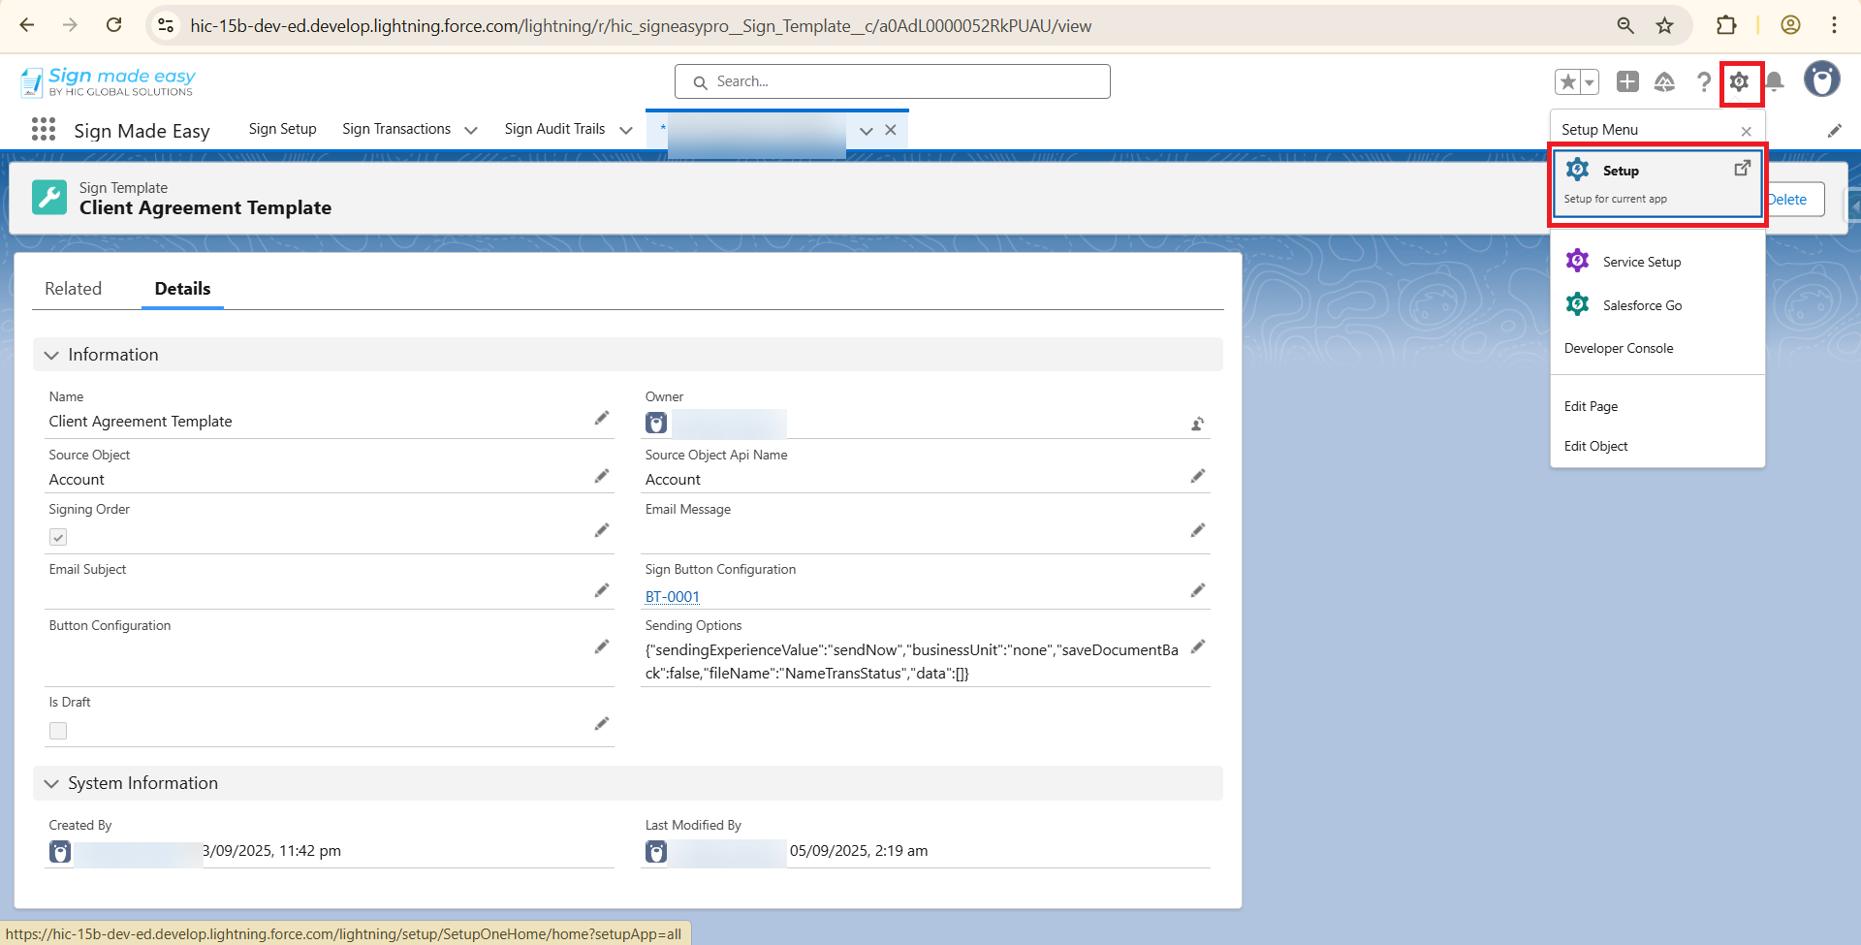This screenshot has height=945, width=1861.
Task: Collapse the Information section
Action: point(51,356)
